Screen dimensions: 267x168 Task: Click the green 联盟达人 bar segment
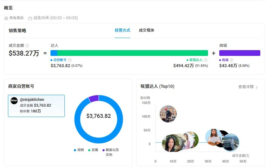coord(133,53)
